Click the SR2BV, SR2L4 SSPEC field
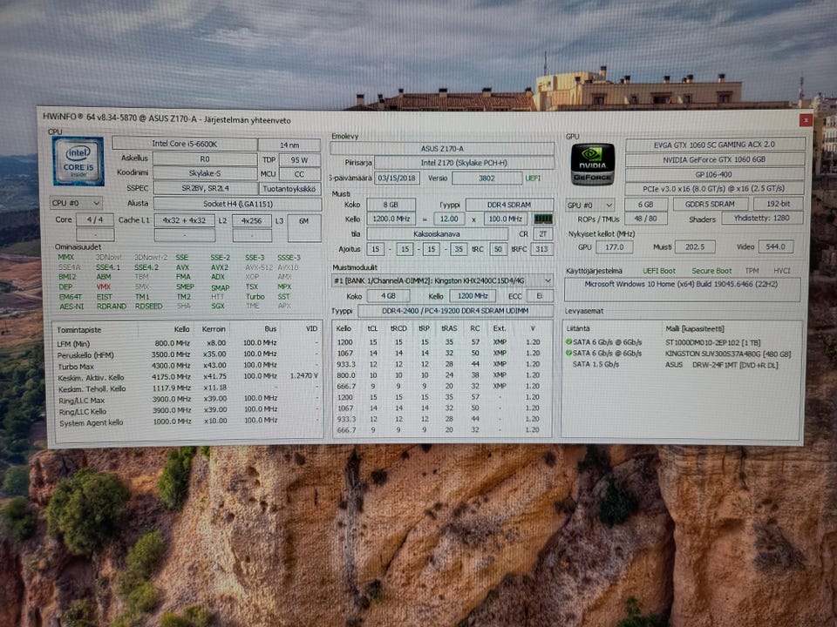The width and height of the screenshot is (837, 627). 205,188
